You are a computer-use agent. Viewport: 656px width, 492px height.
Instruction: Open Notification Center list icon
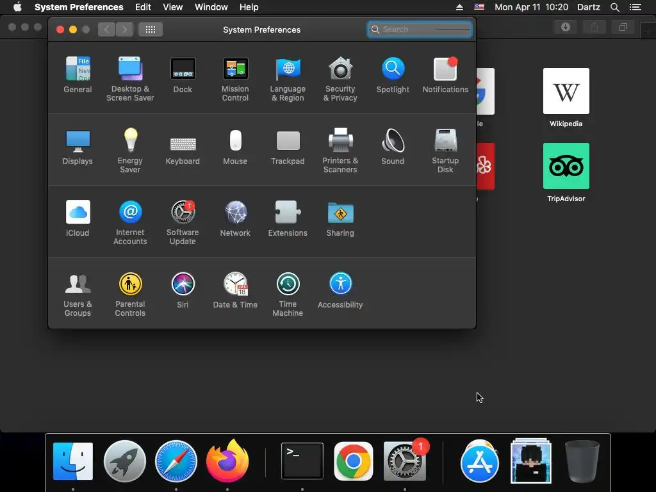tap(635, 7)
